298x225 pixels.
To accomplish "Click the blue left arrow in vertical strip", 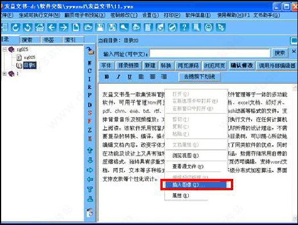I will (90, 179).
